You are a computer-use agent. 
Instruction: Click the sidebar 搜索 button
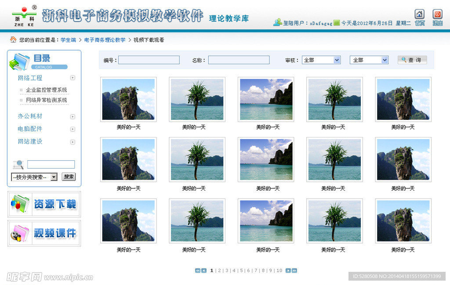[69, 177]
